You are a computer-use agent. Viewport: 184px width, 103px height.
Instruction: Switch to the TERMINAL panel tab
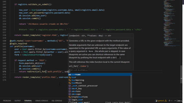28,101
